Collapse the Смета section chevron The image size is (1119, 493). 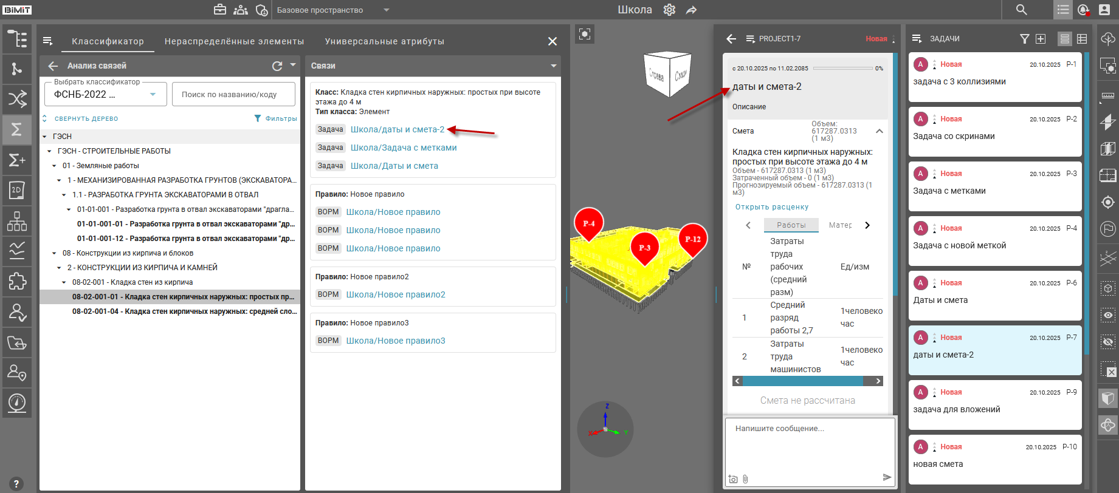point(879,131)
